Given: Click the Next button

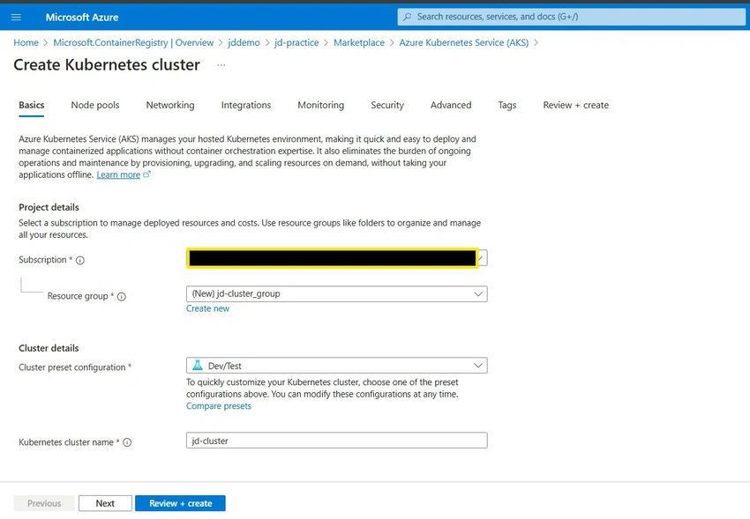Looking at the screenshot, I should pyautogui.click(x=105, y=503).
